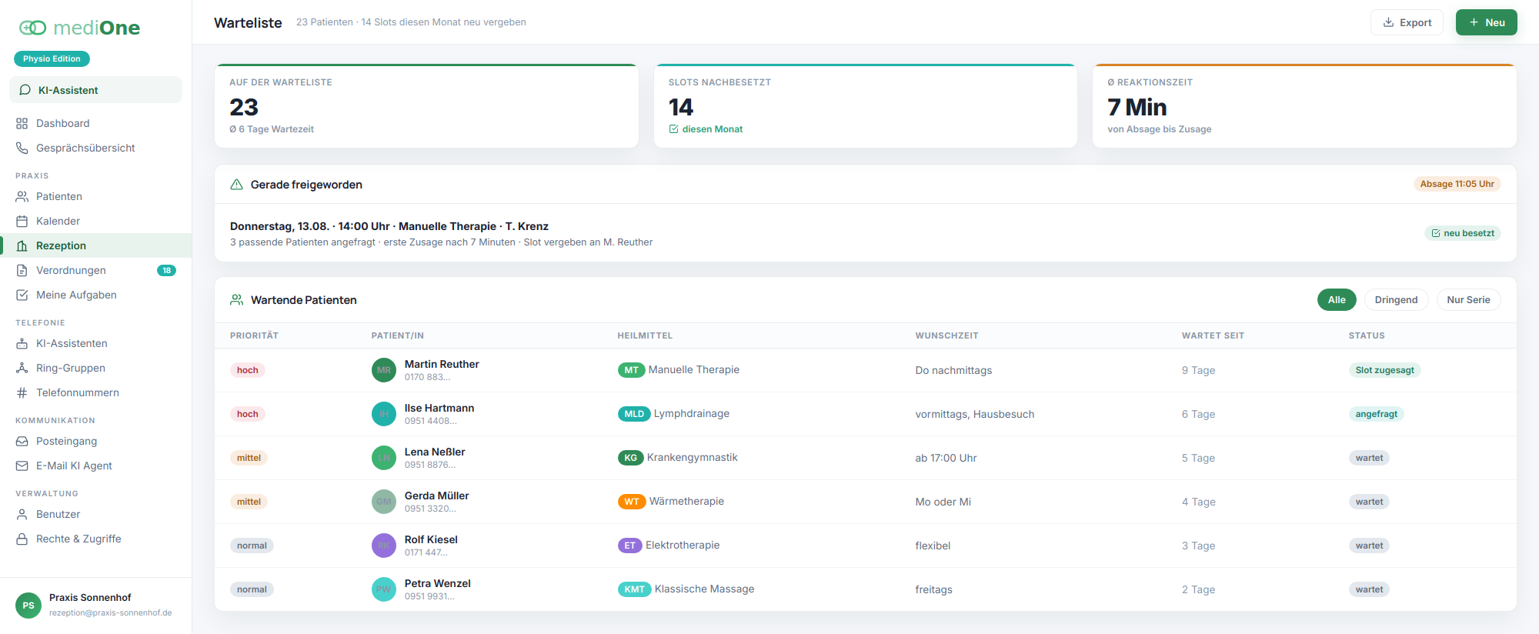This screenshot has width=1539, height=634.
Task: Click the hoch priority tag for Martin Reuther
Action: coord(248,370)
